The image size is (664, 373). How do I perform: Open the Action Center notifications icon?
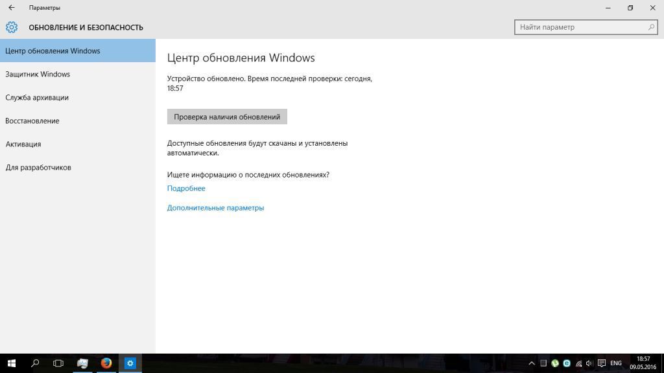click(602, 363)
